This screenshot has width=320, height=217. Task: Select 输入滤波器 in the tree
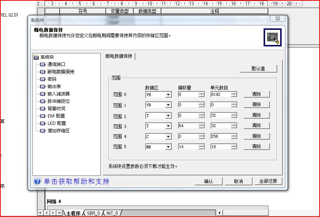[58, 94]
